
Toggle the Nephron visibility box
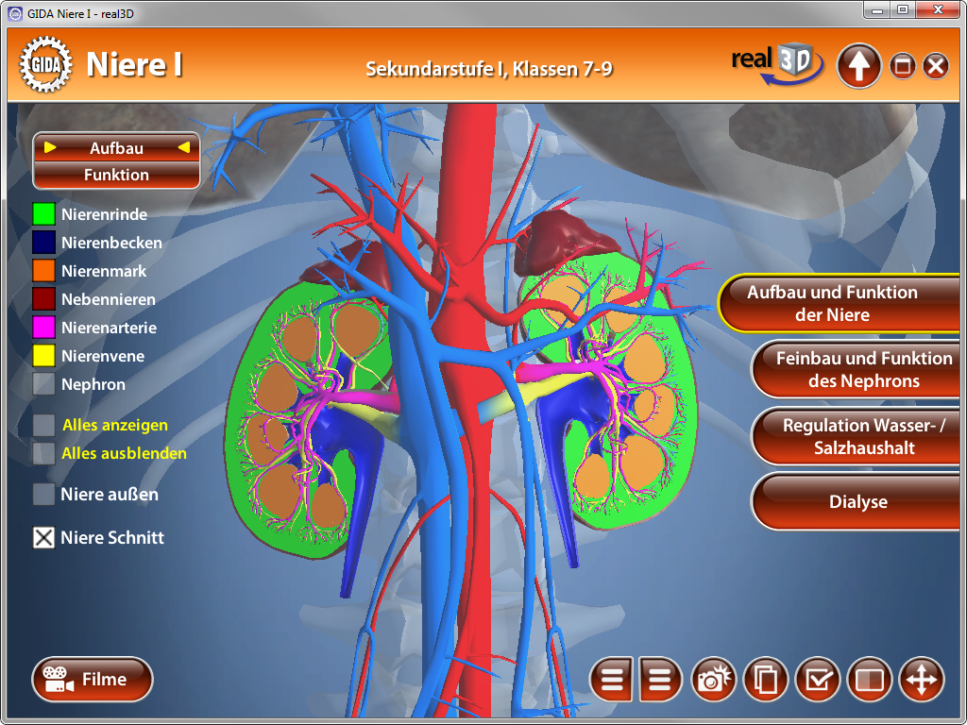tap(44, 384)
